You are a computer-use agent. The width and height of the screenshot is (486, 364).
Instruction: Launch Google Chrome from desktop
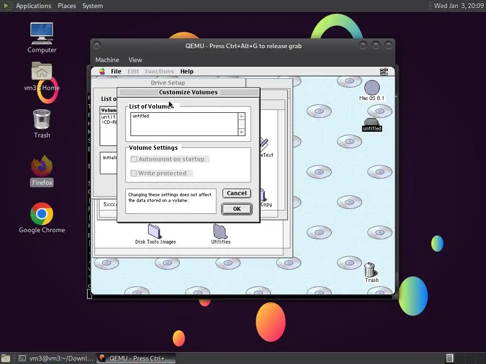click(x=42, y=214)
